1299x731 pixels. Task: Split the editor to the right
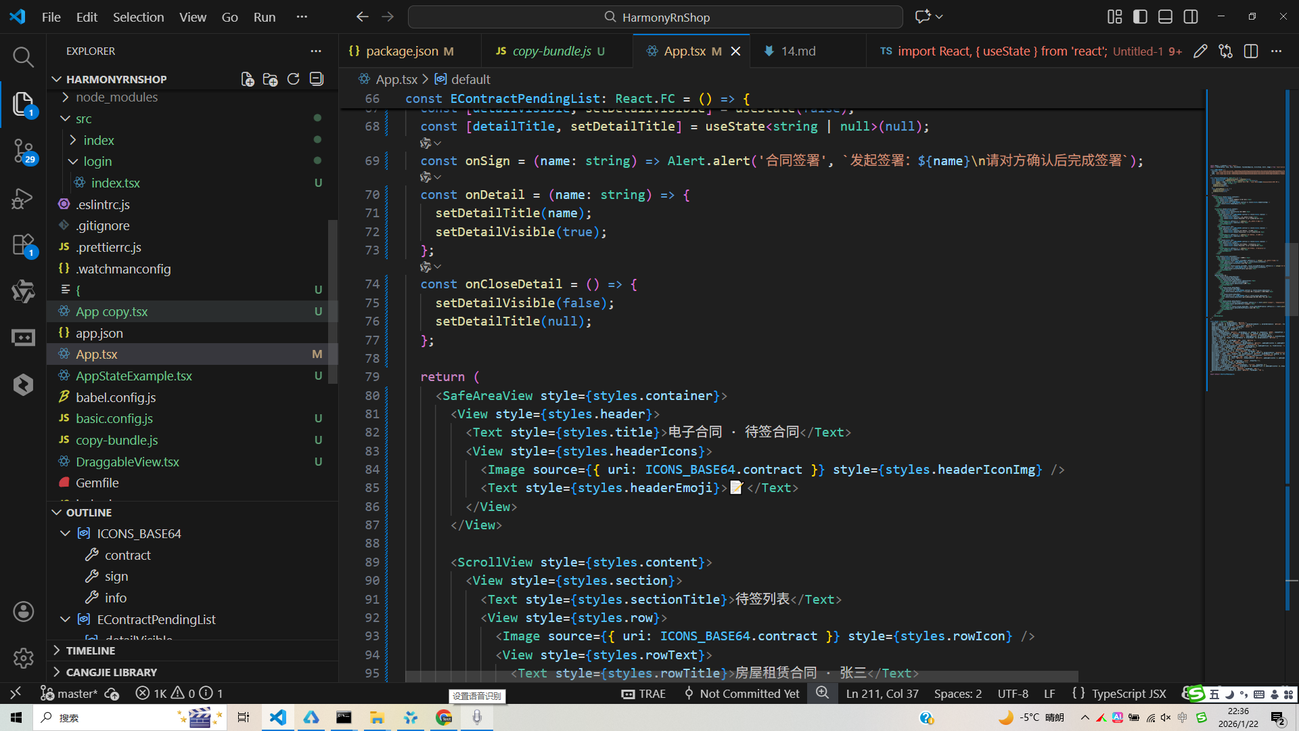click(x=1251, y=51)
